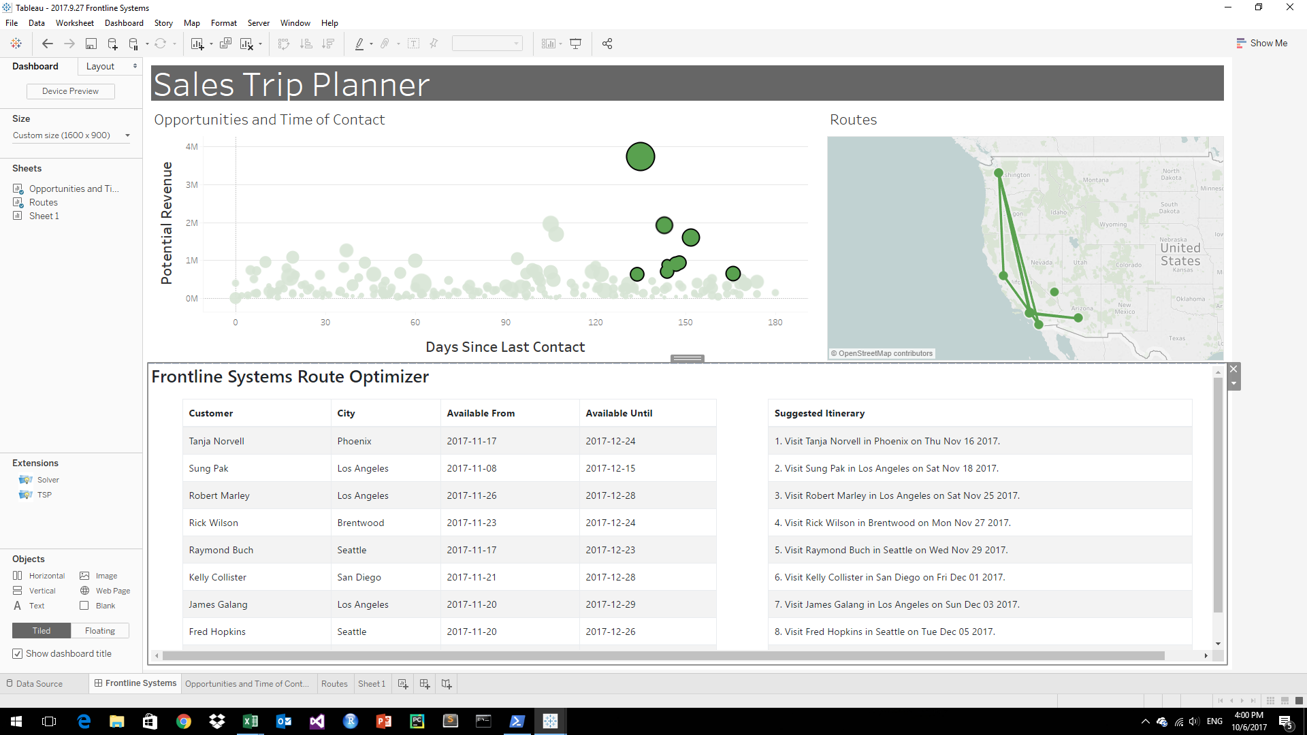Toggle Show dashboard title checkbox
The width and height of the screenshot is (1307, 735).
(x=18, y=653)
